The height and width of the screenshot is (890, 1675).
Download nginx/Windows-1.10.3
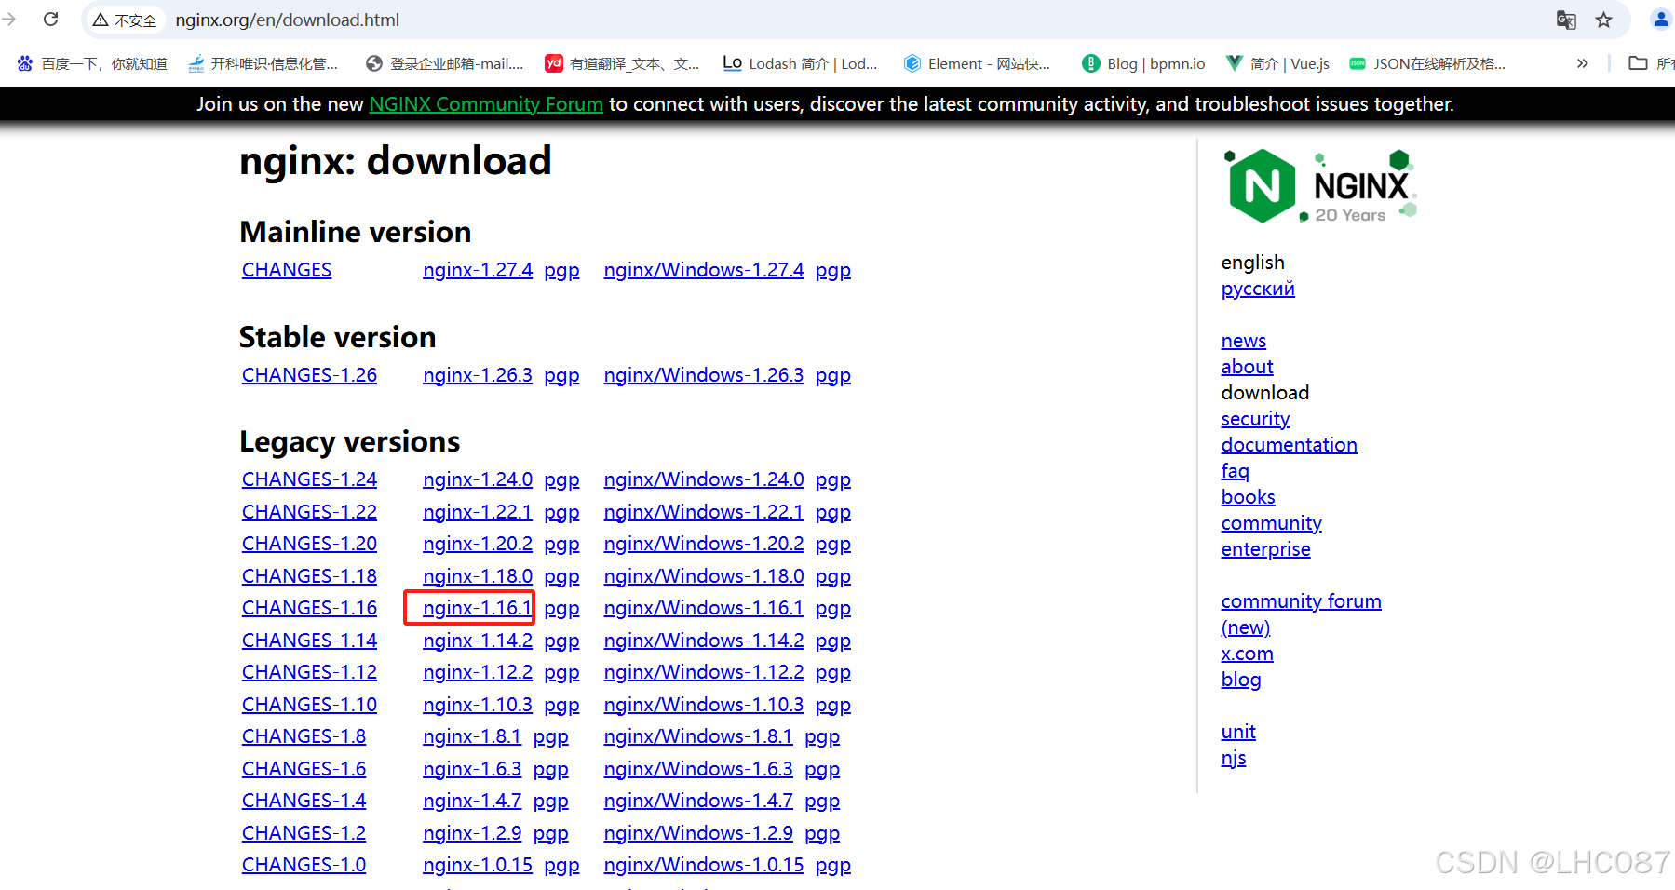pos(704,705)
